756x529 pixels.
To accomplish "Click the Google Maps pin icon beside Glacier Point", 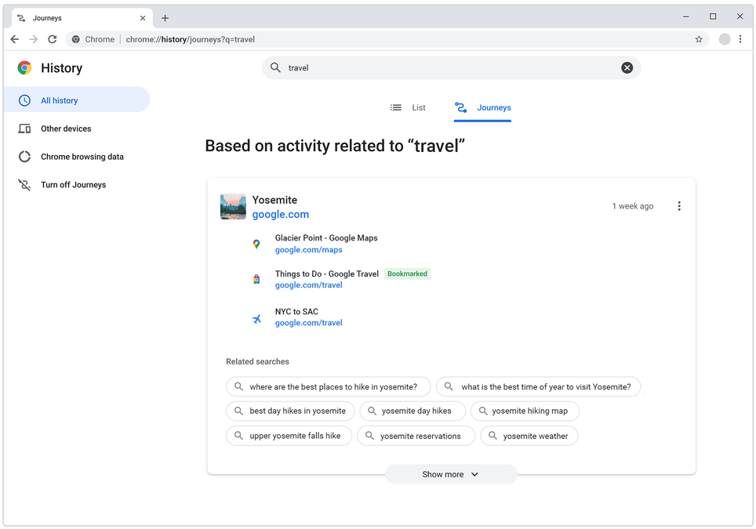I will click(256, 243).
